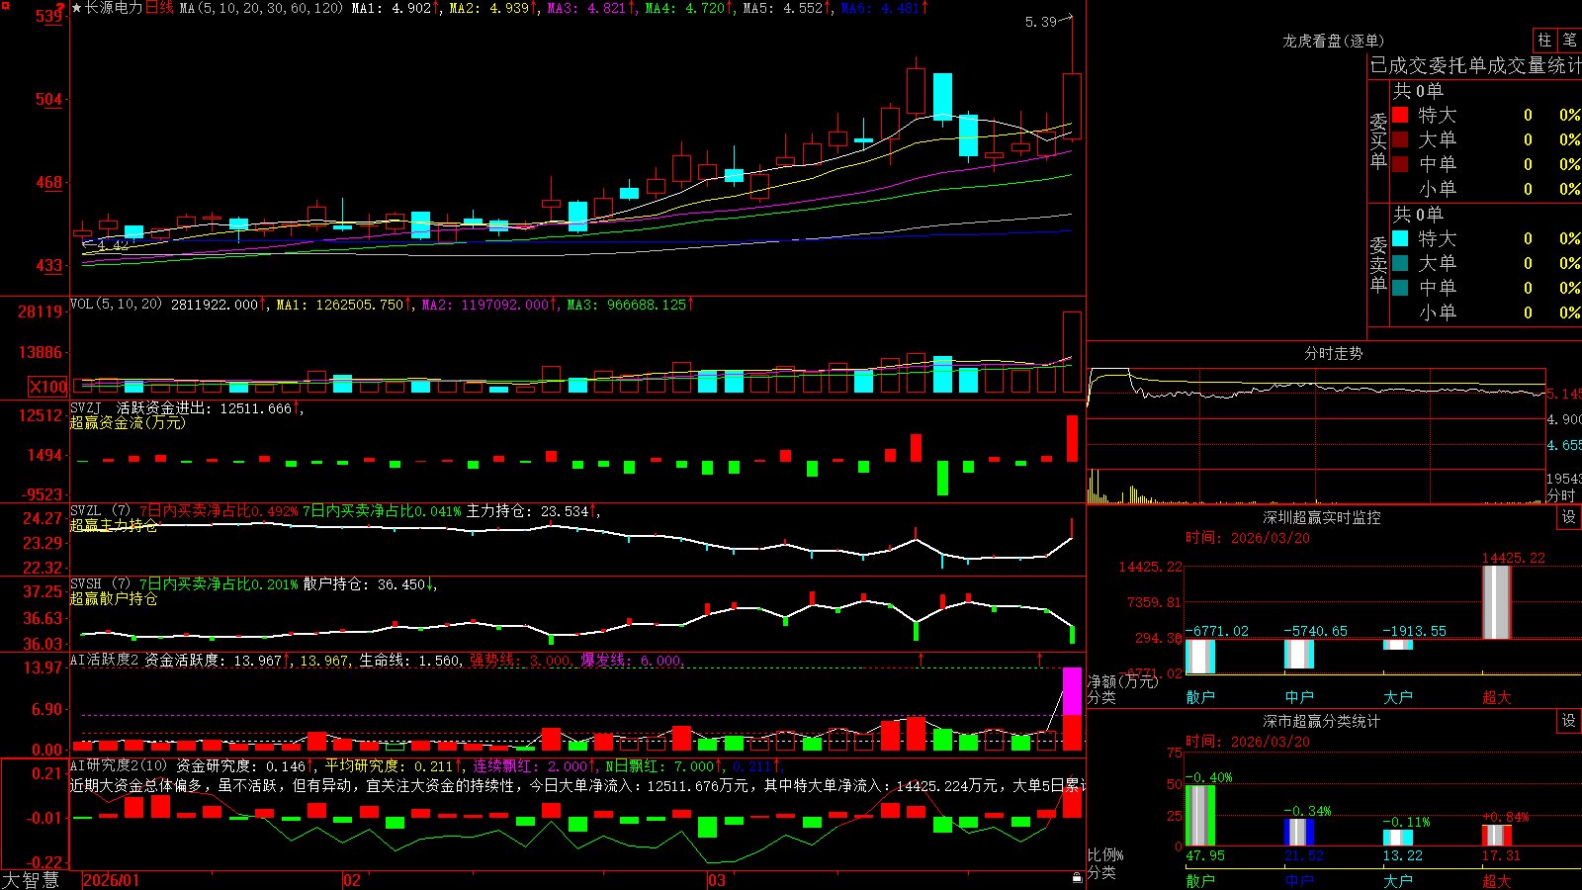The width and height of the screenshot is (1582, 890).
Task: Click the 龙虎看盘(逐单) panel title
Action: 1333,41
